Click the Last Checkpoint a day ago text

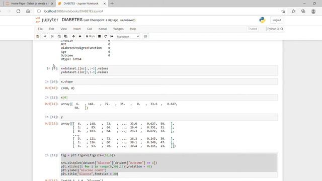(x=101, y=20)
